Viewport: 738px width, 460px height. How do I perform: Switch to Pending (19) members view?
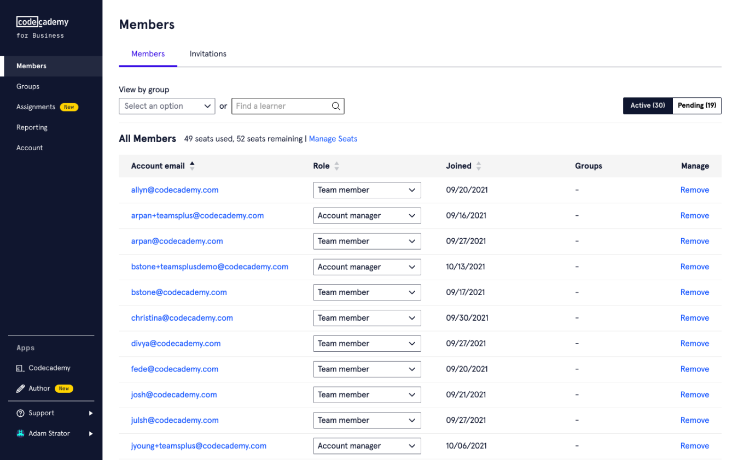(696, 105)
